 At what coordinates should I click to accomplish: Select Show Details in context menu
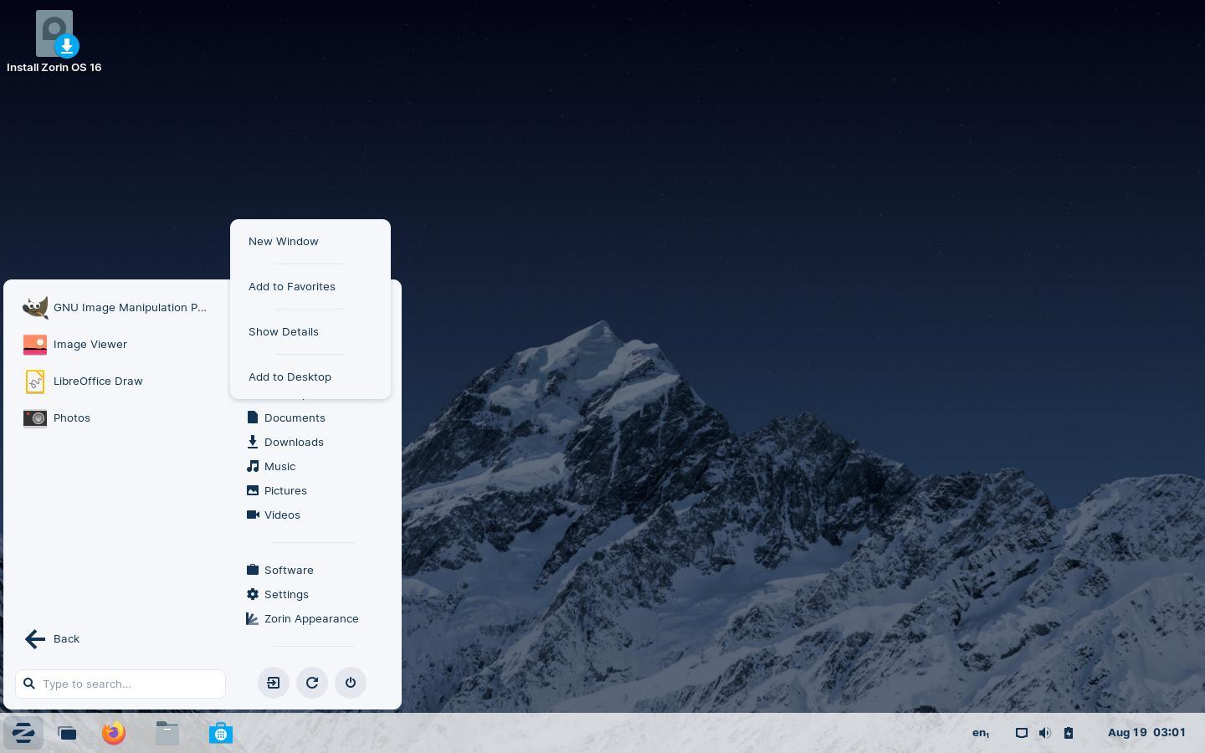tap(284, 331)
